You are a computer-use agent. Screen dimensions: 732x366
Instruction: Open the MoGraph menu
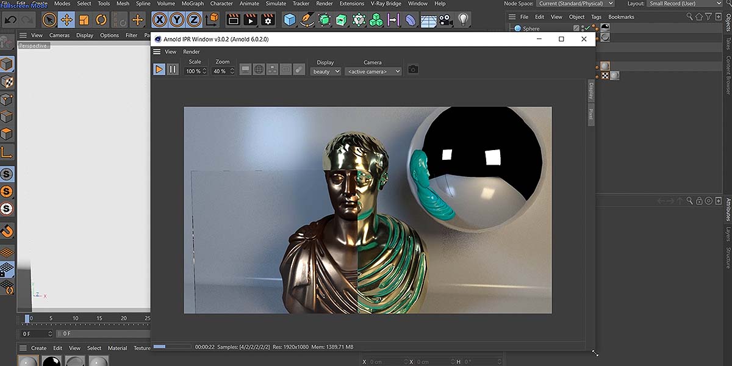[193, 4]
